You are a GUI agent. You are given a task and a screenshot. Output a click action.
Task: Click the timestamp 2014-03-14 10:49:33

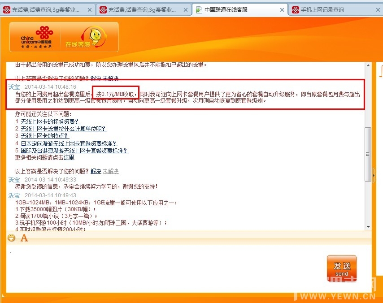pyautogui.click(x=50, y=180)
